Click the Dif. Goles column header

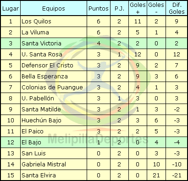[177, 8]
